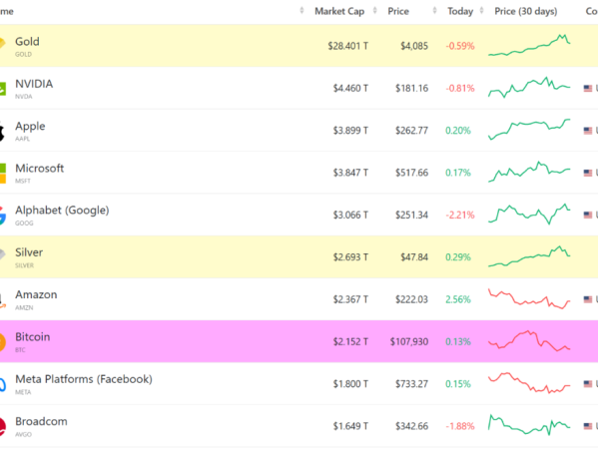Click the Meta Platforms logo icon
This screenshot has width=598, height=449.
click(3, 385)
